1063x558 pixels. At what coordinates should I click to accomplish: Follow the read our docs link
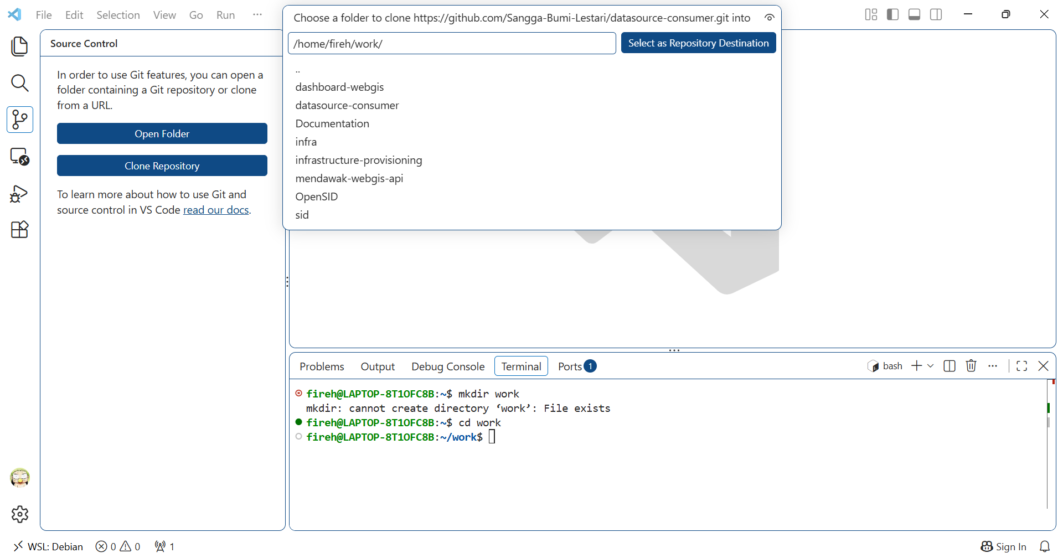(216, 210)
